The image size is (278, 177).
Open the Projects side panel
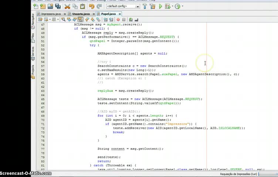(x=33, y=72)
